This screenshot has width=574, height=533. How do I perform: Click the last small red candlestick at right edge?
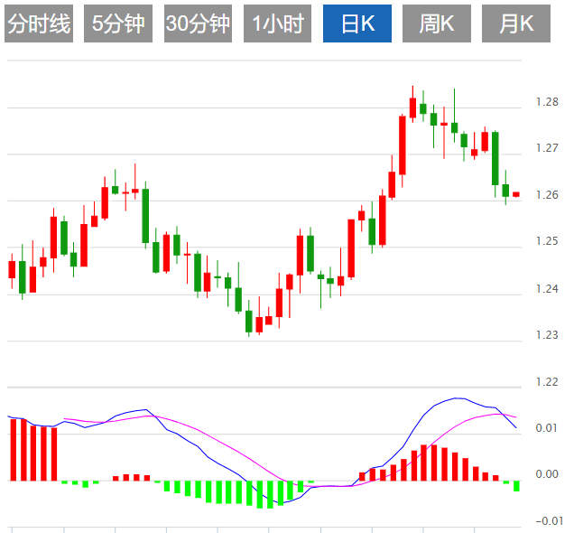tap(516, 194)
